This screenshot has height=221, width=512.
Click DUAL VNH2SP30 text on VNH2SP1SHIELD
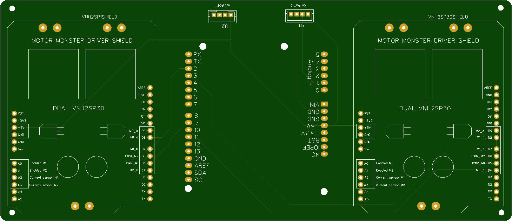[79, 109]
